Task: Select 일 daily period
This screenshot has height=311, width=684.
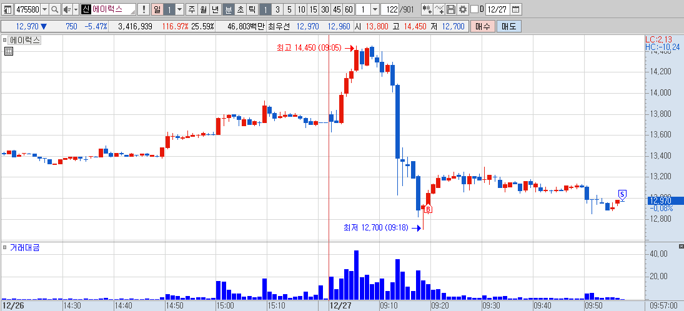Action: click(x=157, y=9)
